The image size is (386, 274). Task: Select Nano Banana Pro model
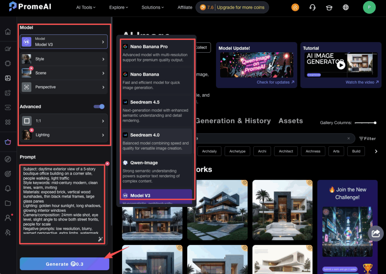click(x=156, y=53)
